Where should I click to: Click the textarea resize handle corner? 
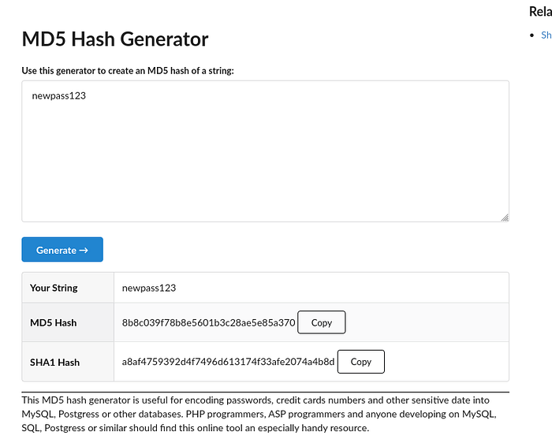click(505, 217)
